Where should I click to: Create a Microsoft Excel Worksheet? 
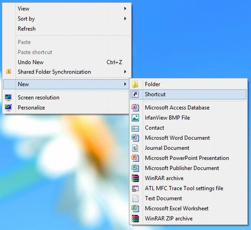[188, 208]
